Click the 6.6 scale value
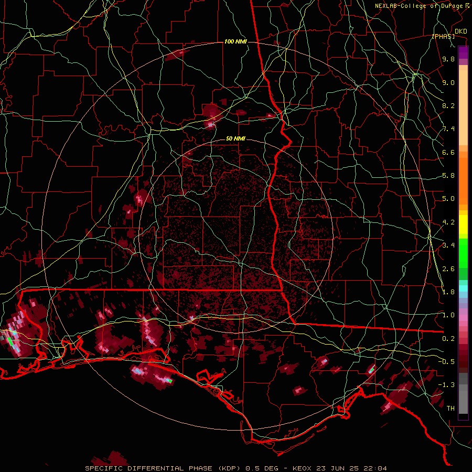 (448, 153)
